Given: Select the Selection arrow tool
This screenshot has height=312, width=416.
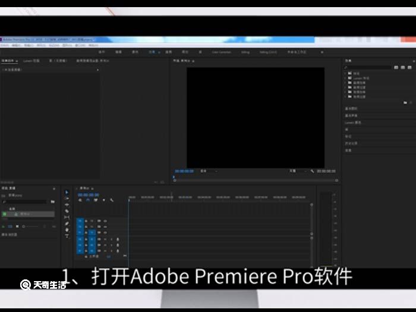Looking at the screenshot, I should pos(67,192).
